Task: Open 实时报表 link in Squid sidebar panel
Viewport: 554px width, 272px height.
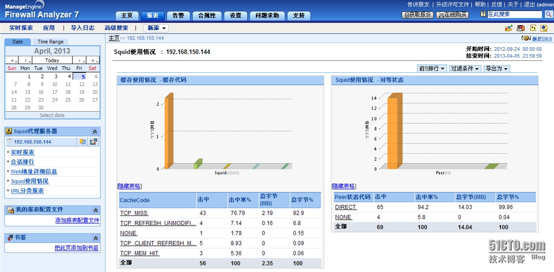Action: [x=22, y=152]
